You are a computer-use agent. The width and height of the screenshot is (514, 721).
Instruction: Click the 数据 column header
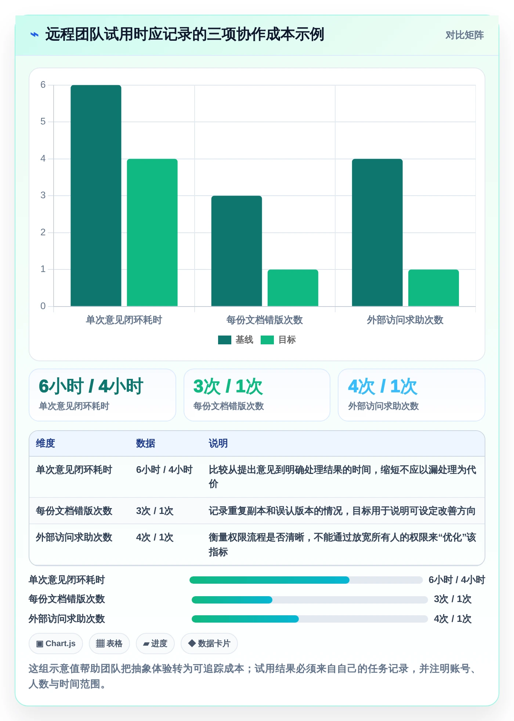click(x=146, y=443)
